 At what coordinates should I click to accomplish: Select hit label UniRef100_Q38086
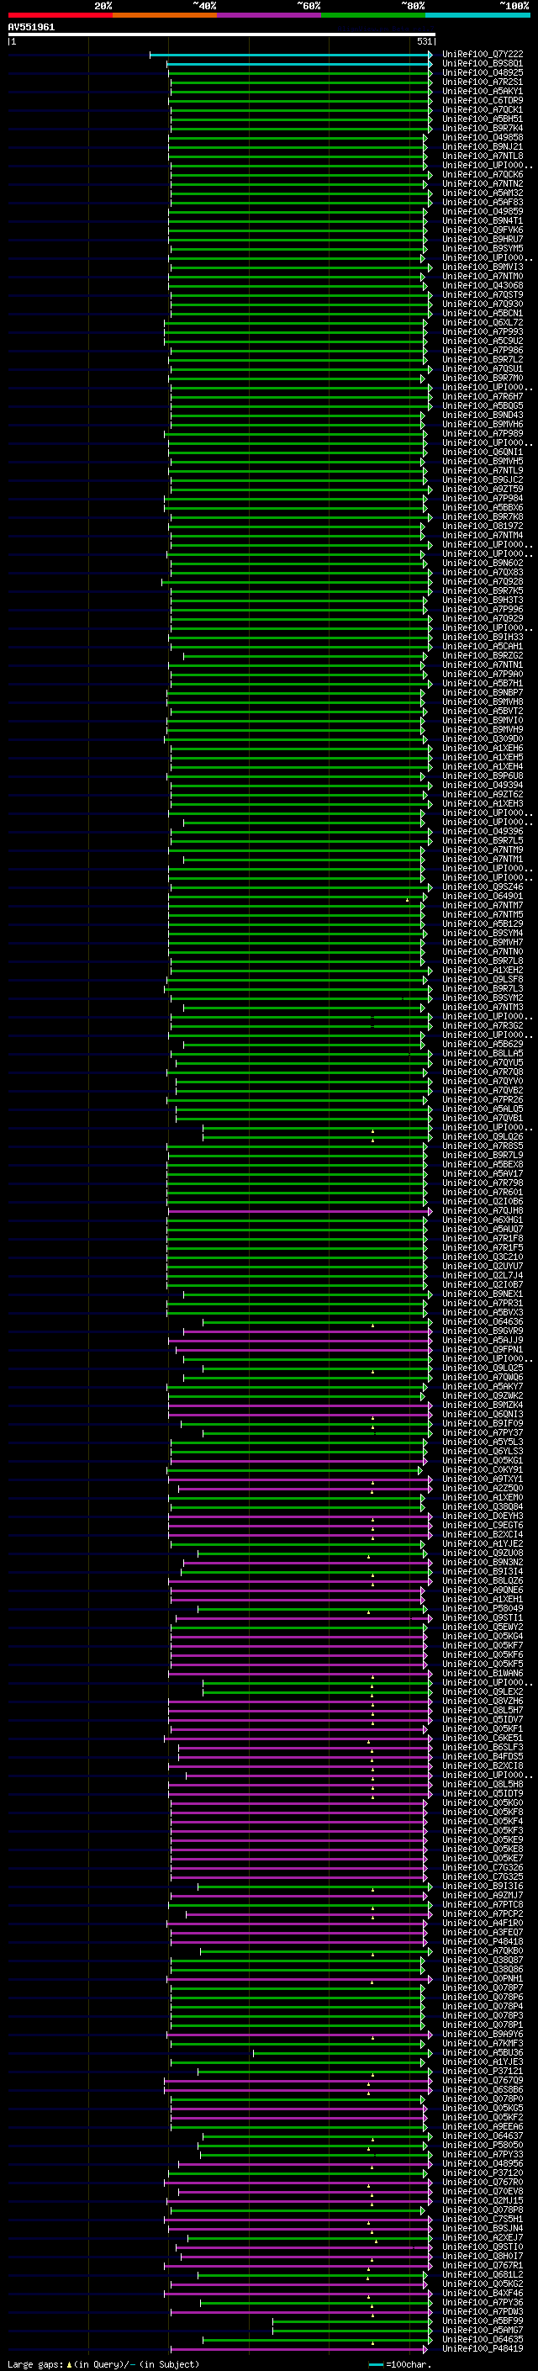tap(483, 1969)
